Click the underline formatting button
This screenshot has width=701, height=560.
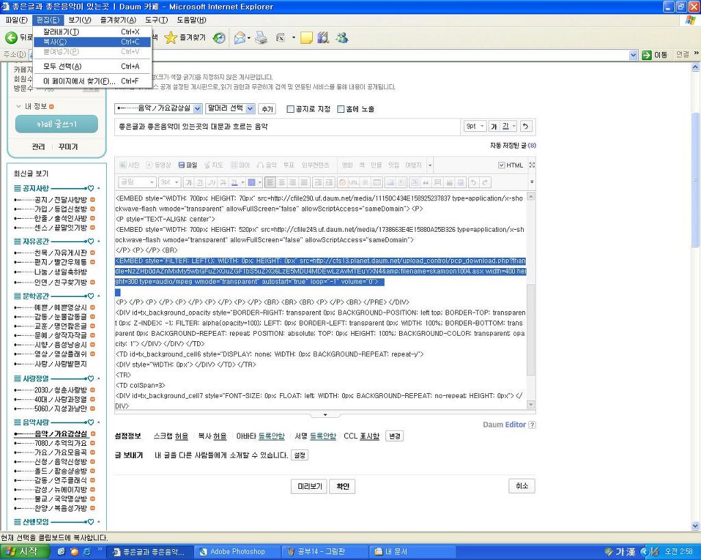201,182
